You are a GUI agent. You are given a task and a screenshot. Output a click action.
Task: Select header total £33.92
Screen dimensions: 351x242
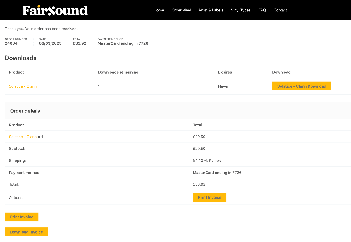[80, 43]
